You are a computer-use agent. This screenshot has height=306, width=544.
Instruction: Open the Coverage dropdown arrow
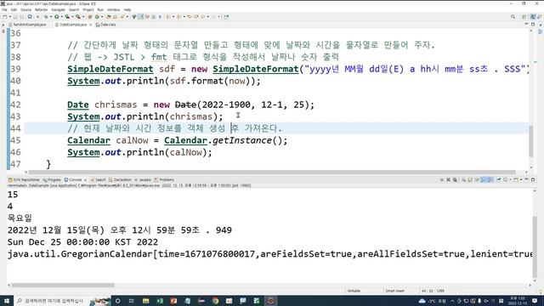click(72, 17)
